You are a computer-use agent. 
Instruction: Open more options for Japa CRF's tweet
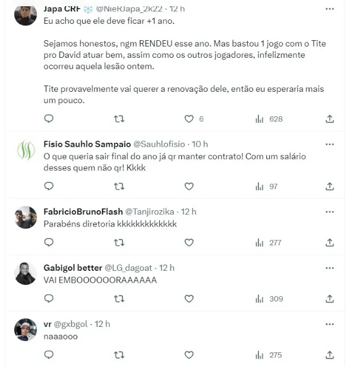[x=330, y=9]
